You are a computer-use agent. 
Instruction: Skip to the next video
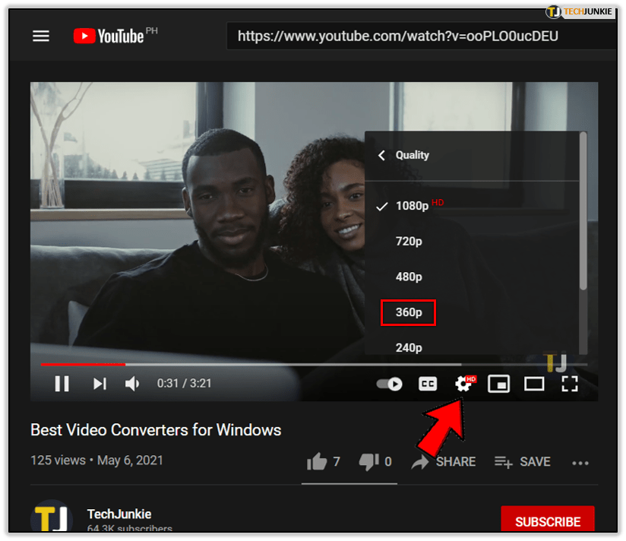coord(100,384)
